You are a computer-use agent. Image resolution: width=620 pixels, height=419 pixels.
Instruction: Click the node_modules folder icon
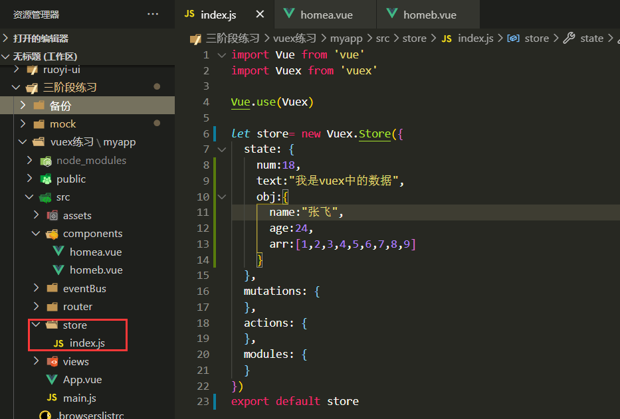pos(46,161)
